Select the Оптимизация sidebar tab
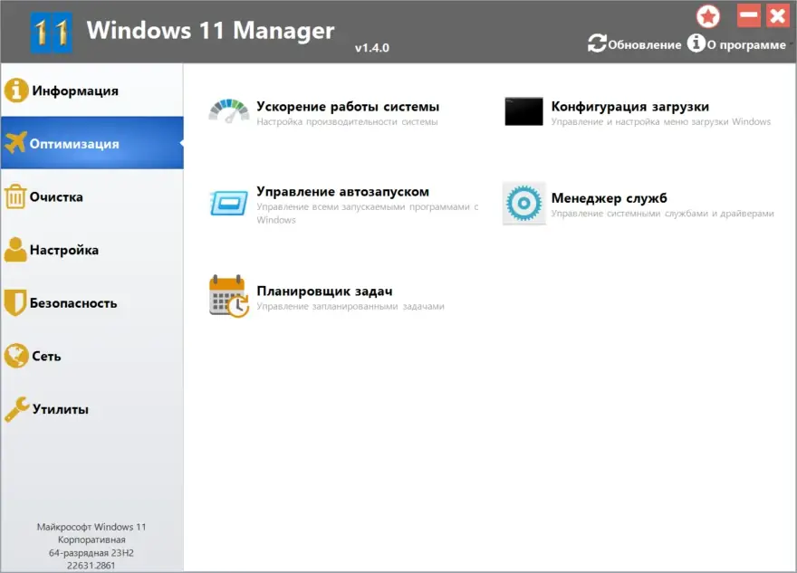This screenshot has height=573, width=797. (x=92, y=143)
